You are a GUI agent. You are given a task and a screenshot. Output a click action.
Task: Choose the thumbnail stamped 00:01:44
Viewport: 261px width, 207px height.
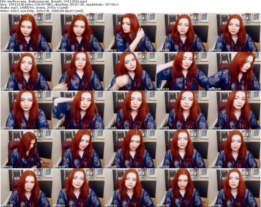(27, 71)
